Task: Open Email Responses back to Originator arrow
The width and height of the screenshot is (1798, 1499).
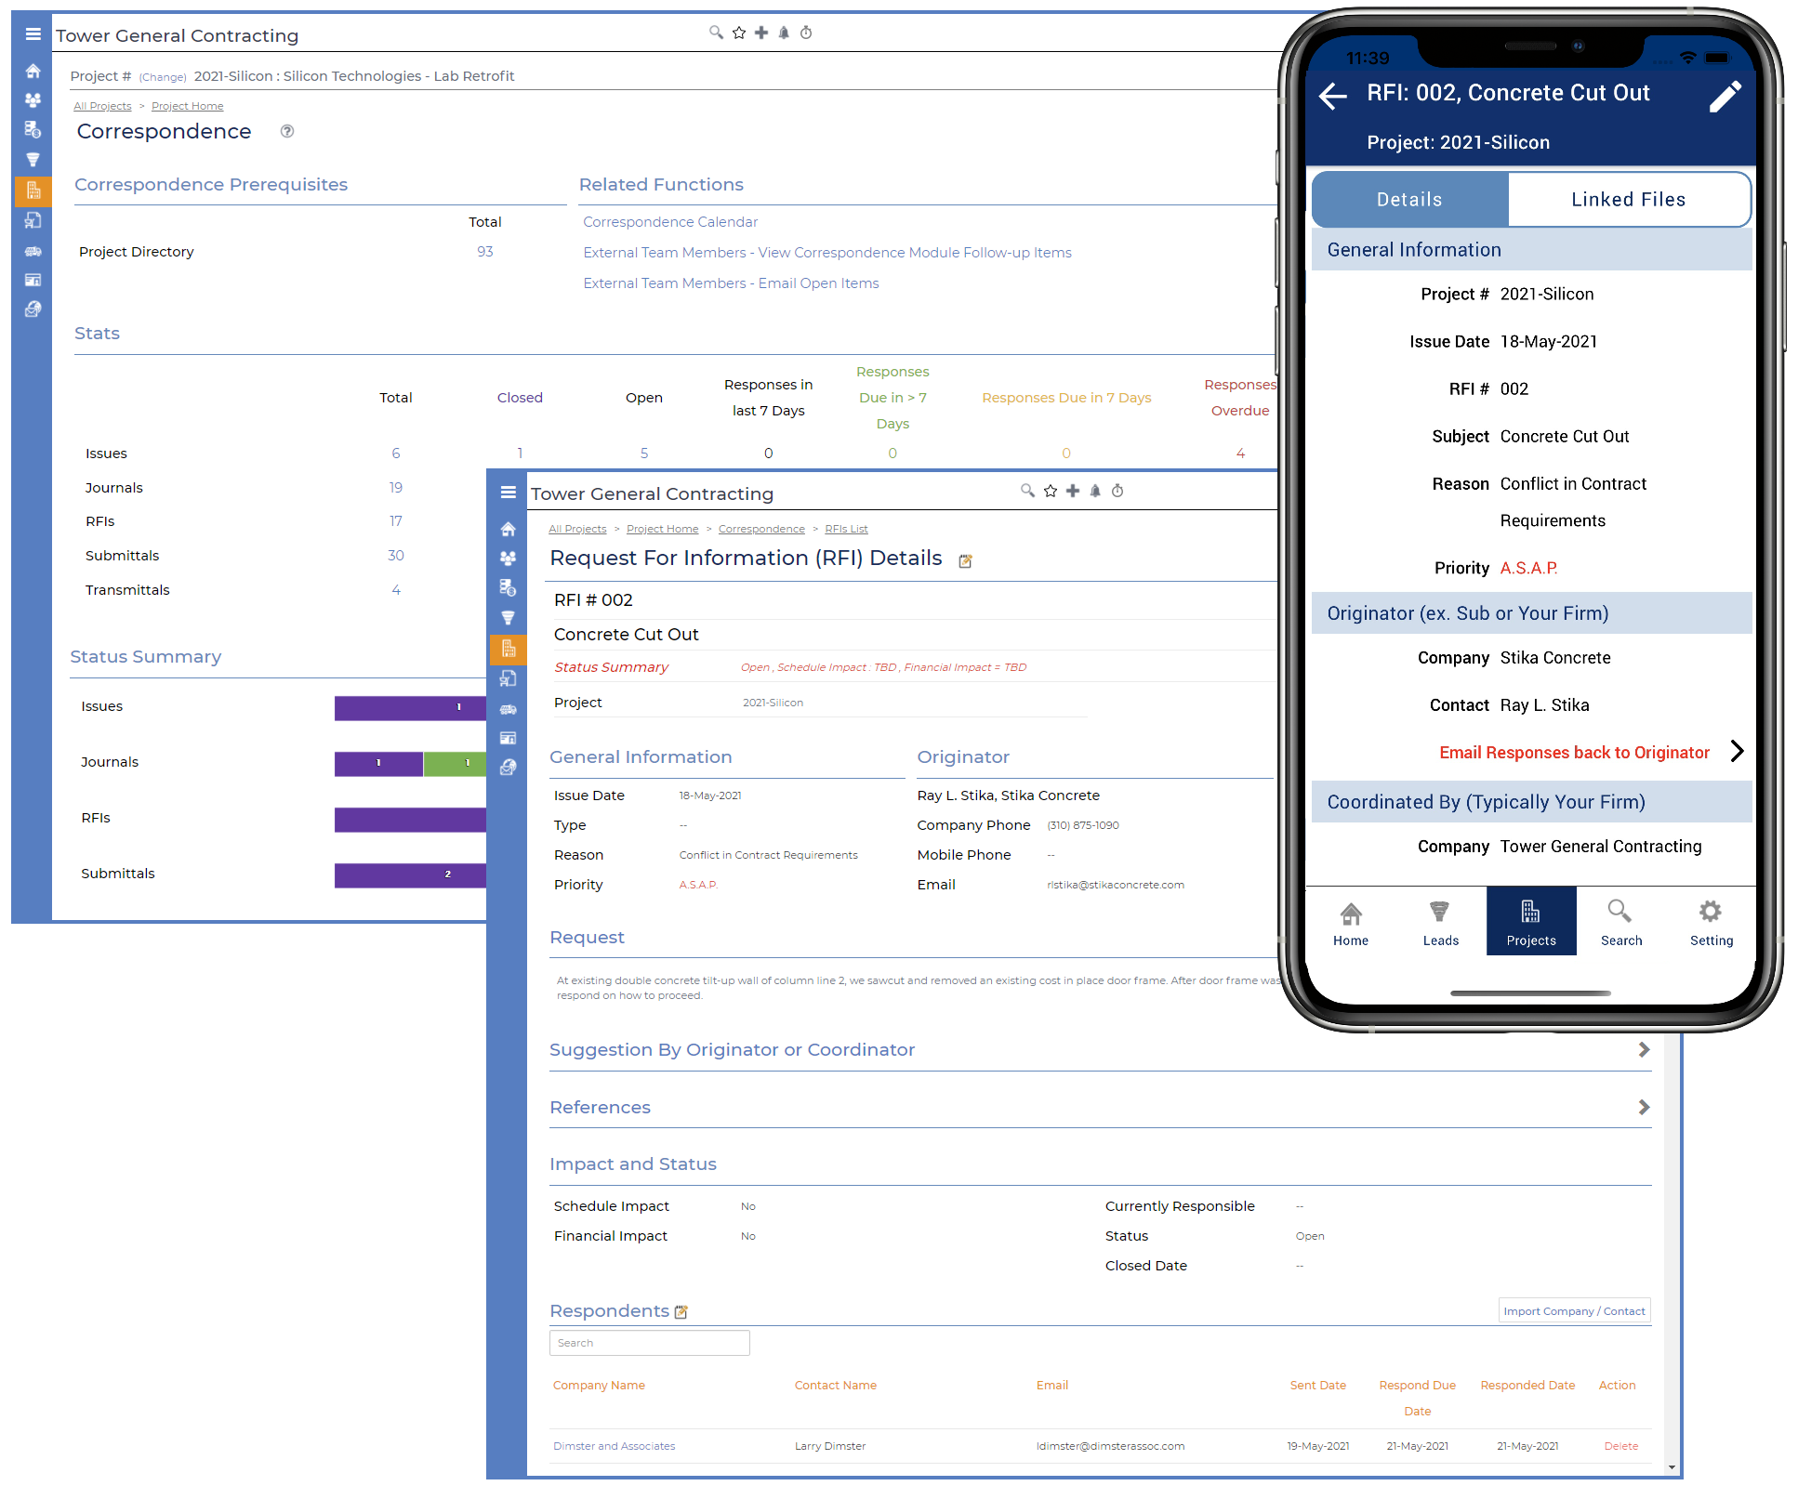Action: [x=1737, y=751]
